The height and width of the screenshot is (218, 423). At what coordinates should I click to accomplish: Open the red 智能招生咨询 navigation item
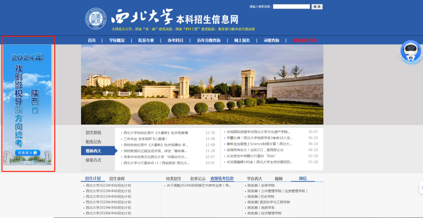tap(305, 40)
